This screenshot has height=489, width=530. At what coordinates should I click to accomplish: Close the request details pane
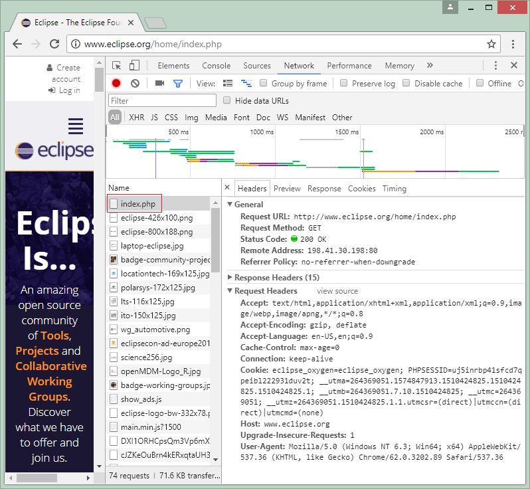coord(227,187)
